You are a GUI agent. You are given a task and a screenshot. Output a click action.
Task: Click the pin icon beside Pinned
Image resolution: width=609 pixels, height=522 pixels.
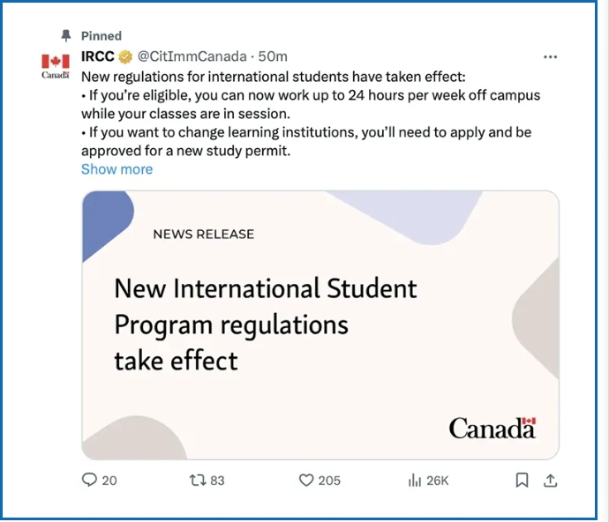click(x=66, y=35)
